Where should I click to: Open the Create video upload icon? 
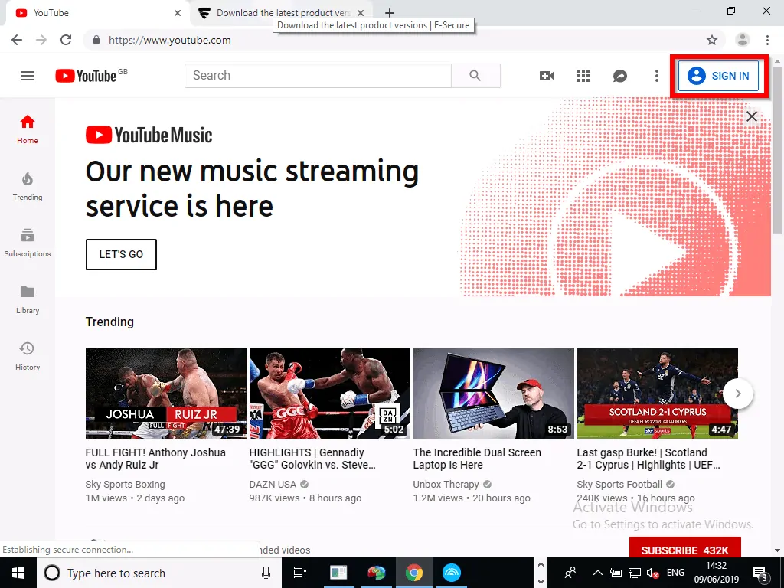546,76
